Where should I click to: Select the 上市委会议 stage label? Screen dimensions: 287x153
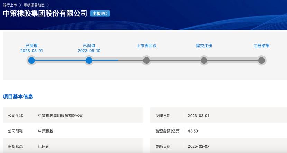tap(146, 46)
